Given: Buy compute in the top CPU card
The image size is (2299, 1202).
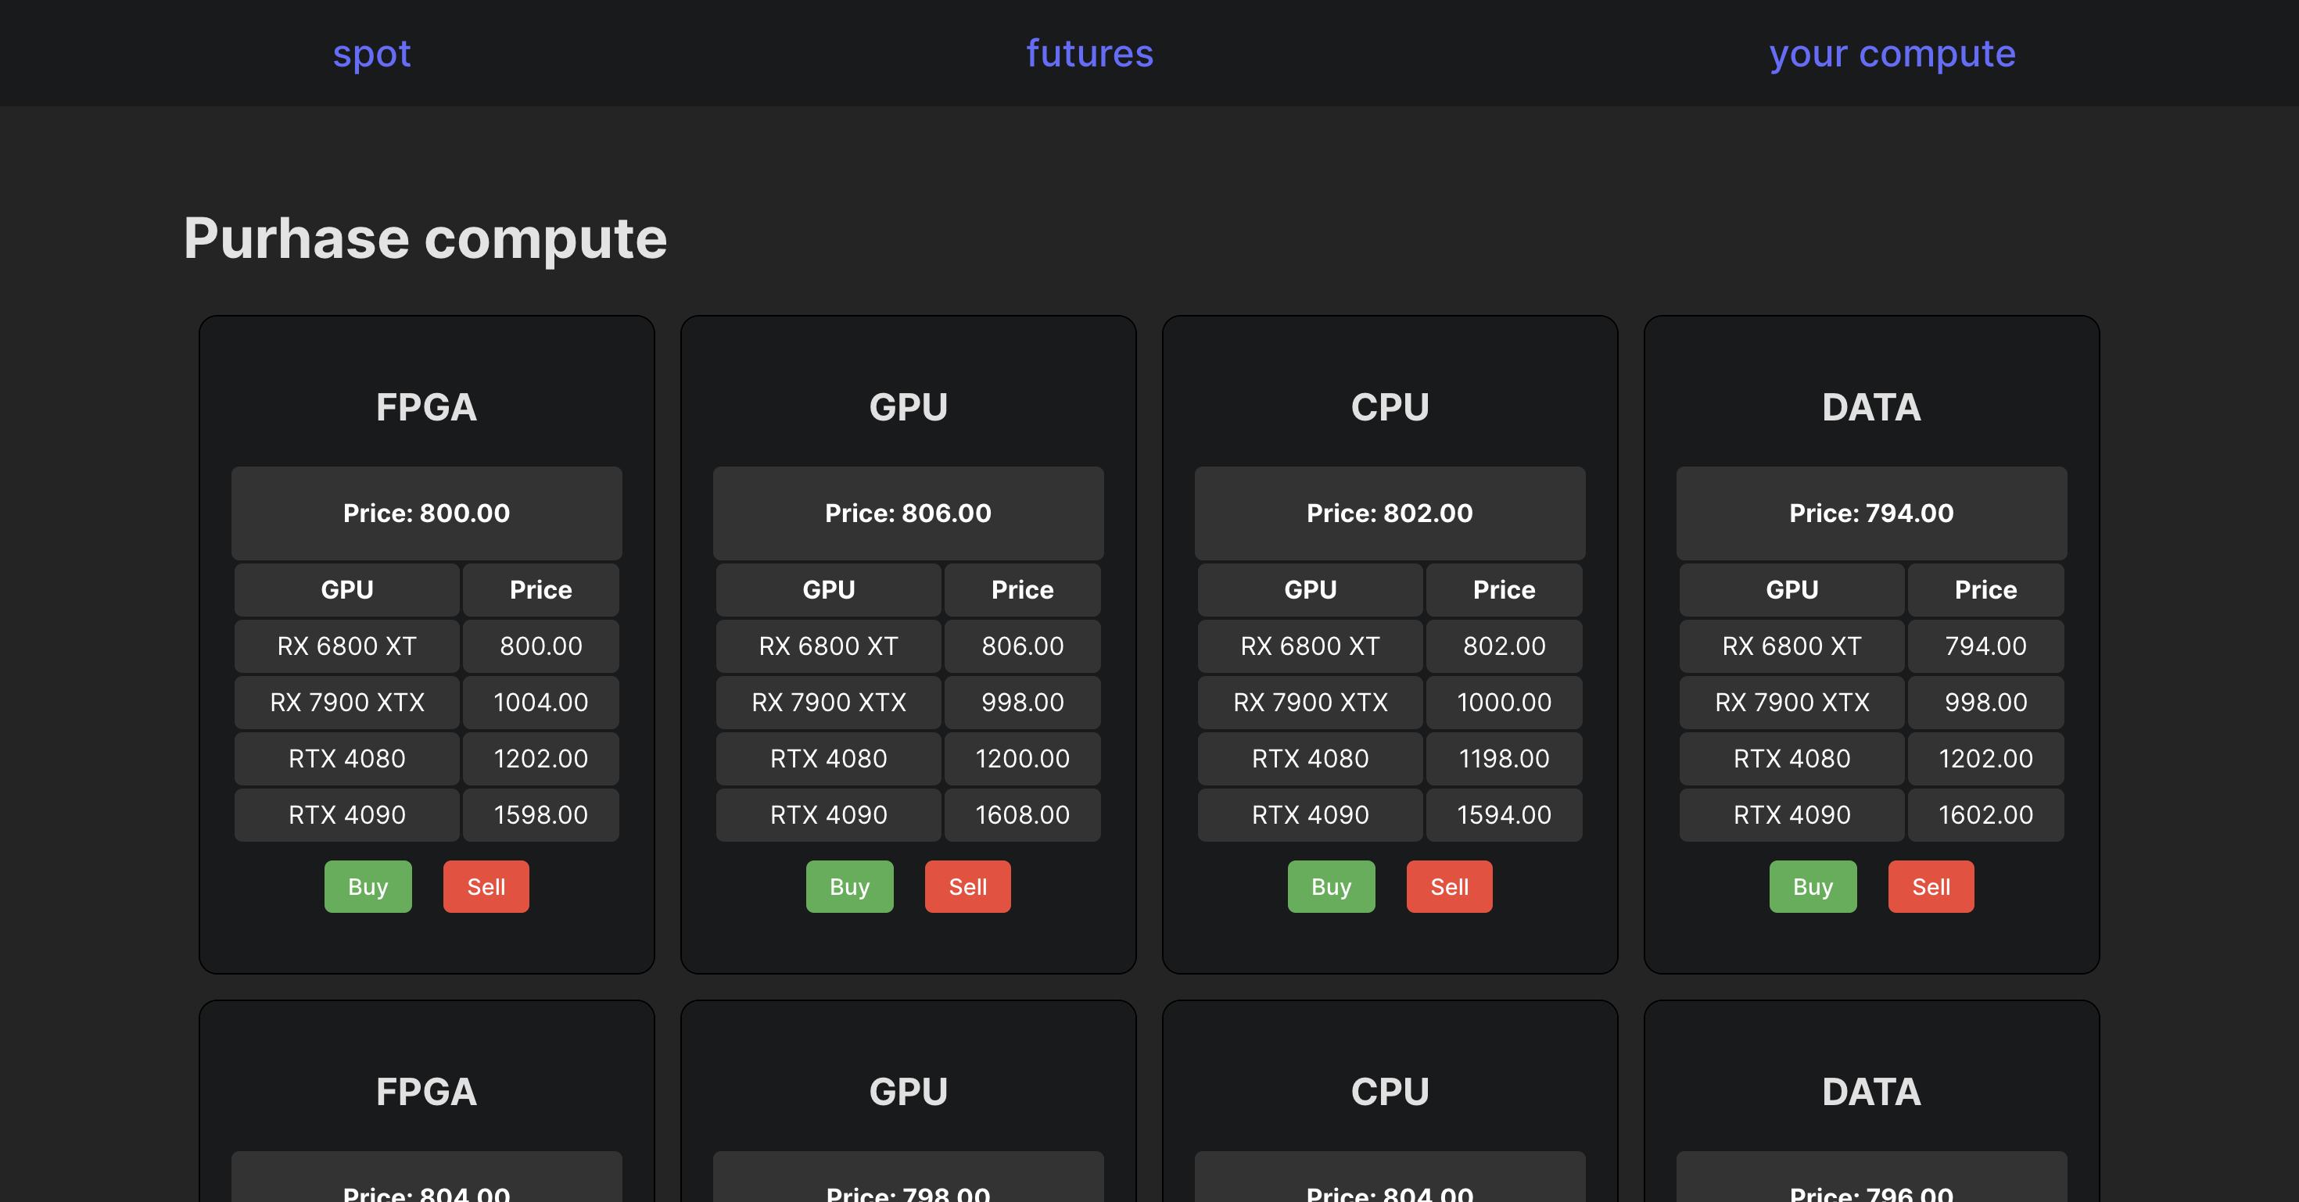Looking at the screenshot, I should (1331, 886).
